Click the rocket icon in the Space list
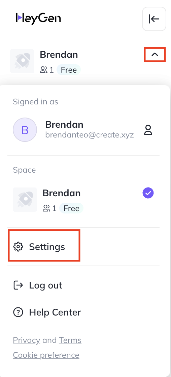This screenshot has height=377, width=171. [25, 200]
